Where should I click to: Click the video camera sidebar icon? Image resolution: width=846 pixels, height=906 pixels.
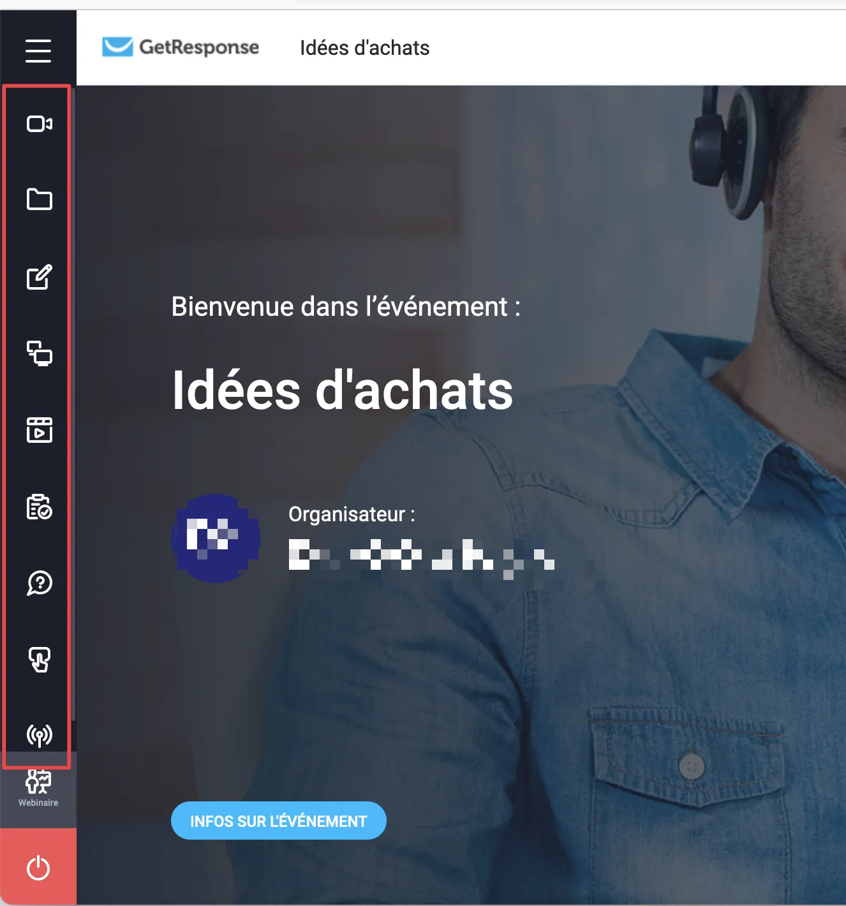coord(39,124)
